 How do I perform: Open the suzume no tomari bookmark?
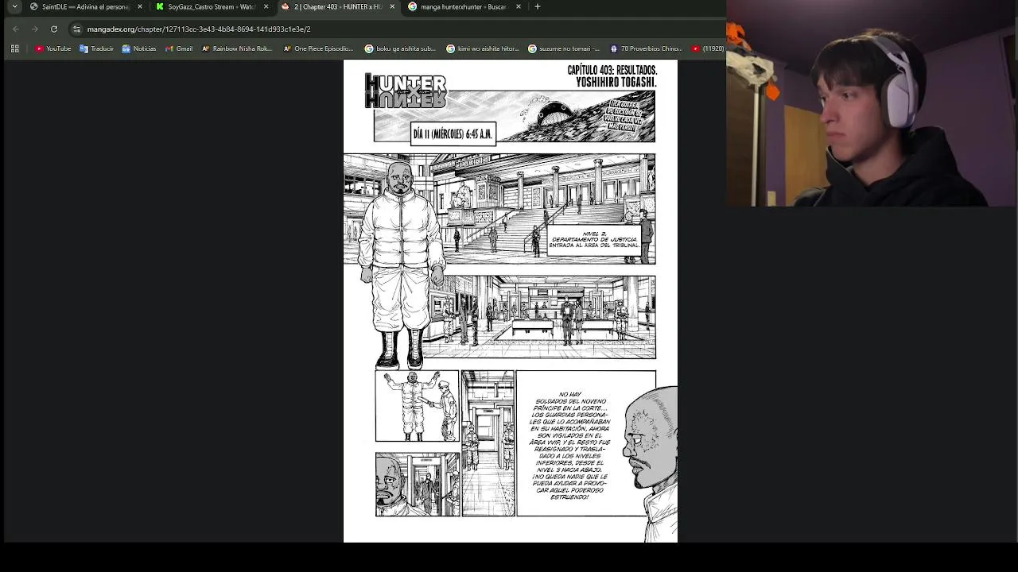click(x=564, y=48)
